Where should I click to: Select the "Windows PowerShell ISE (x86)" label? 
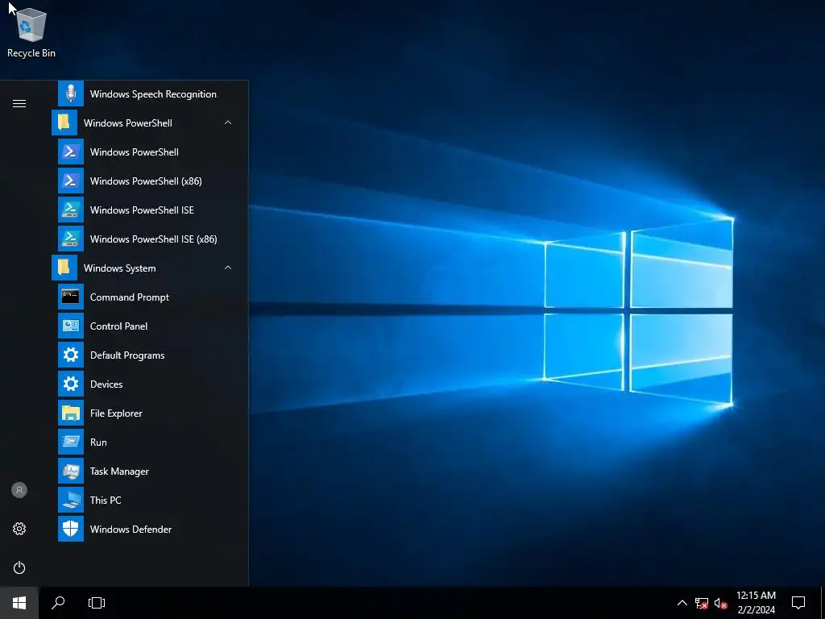pos(154,239)
